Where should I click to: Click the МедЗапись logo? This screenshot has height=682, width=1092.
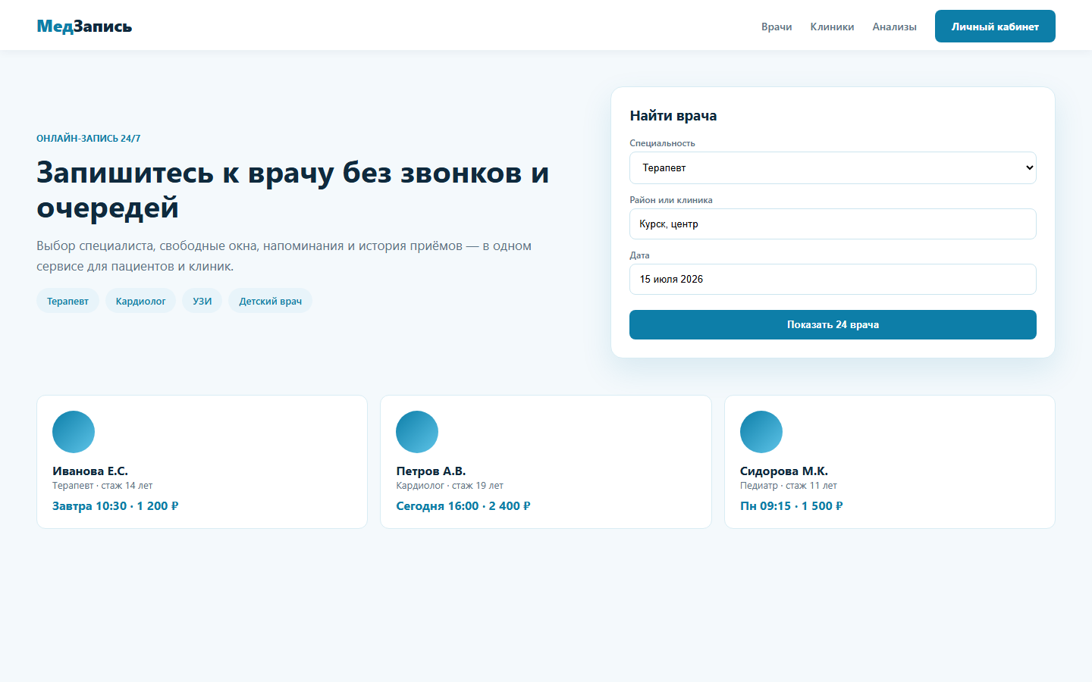(84, 26)
